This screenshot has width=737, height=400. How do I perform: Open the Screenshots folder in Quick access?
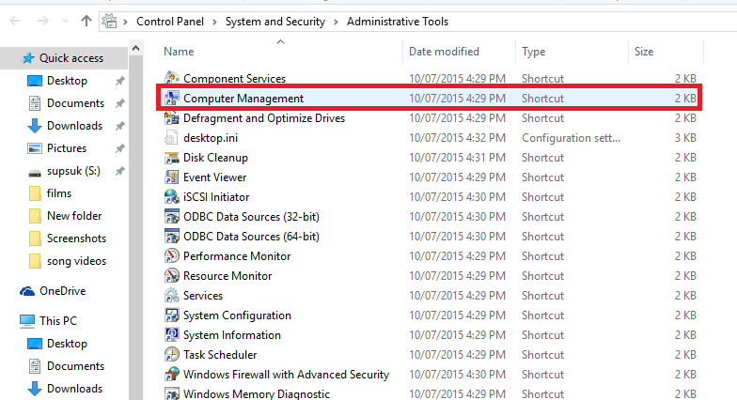pos(76,238)
